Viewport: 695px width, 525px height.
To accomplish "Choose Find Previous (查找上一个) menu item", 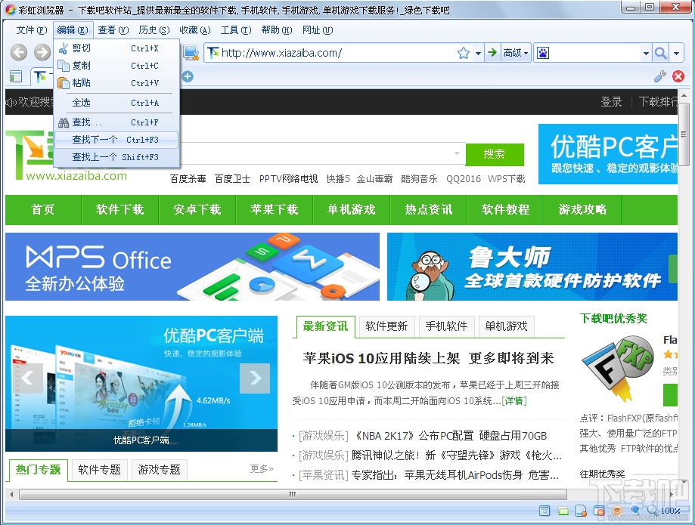I will click(x=116, y=157).
